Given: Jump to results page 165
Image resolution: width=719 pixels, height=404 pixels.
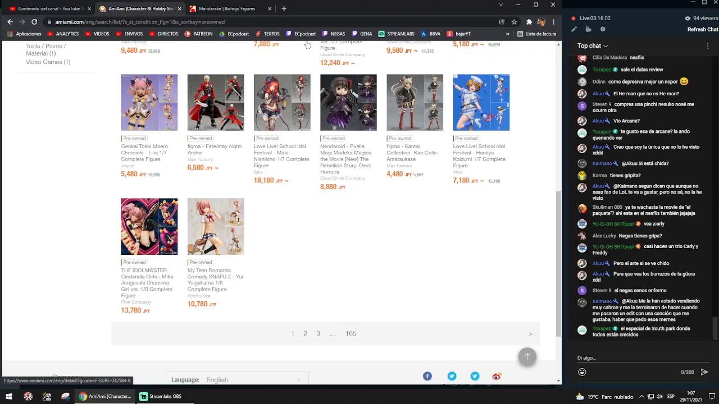Looking at the screenshot, I should [x=351, y=333].
